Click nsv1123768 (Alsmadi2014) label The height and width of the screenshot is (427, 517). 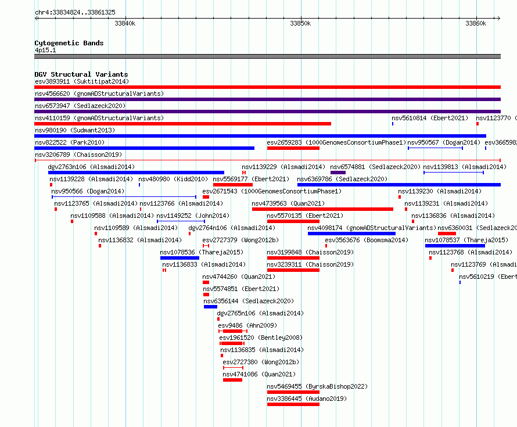coord(471,252)
